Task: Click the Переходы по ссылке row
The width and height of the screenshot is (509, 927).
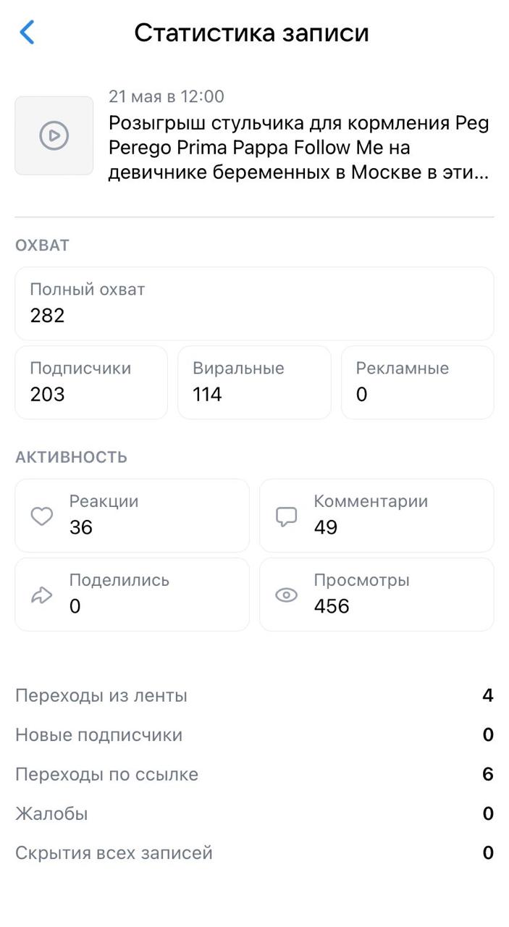Action: point(254,774)
